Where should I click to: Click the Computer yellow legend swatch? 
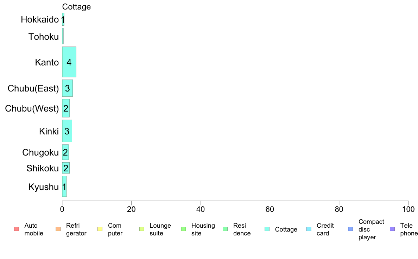pyautogui.click(x=100, y=229)
